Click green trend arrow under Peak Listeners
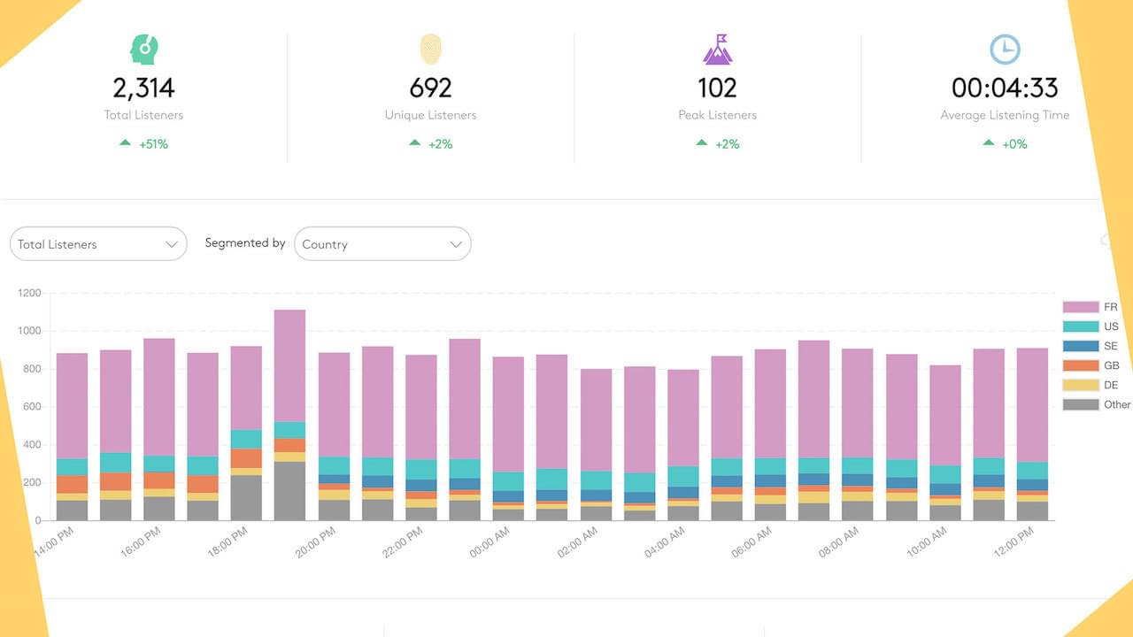1133x637 pixels. pos(701,142)
